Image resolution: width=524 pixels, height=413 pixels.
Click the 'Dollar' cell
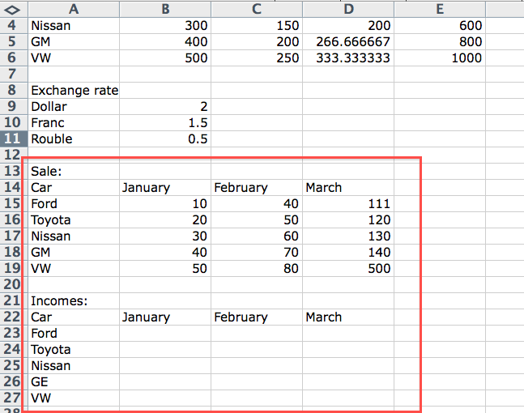pyautogui.click(x=74, y=106)
